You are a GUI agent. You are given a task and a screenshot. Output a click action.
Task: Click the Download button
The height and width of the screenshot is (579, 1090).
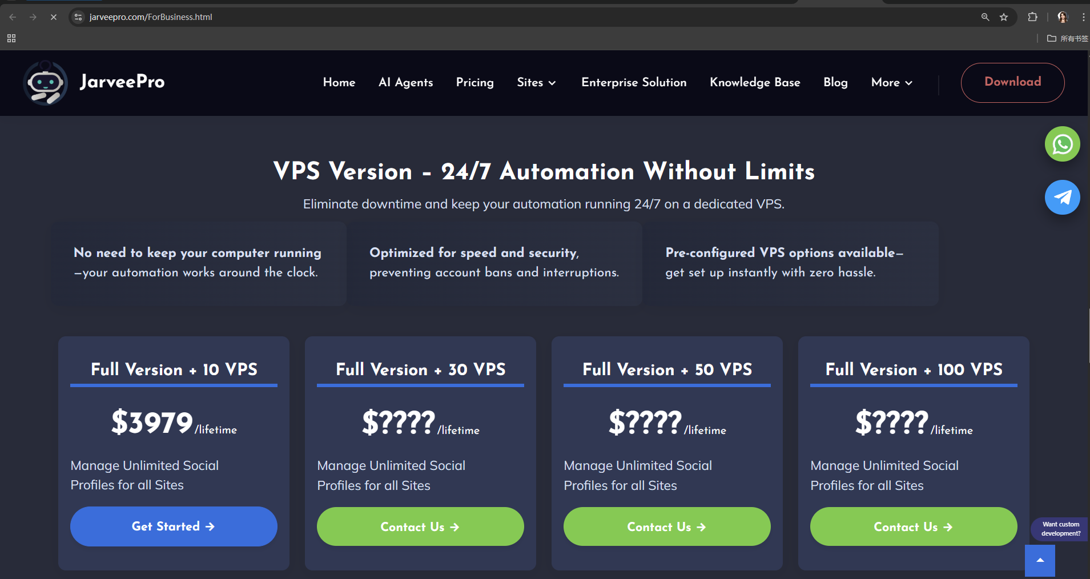[1012, 82]
